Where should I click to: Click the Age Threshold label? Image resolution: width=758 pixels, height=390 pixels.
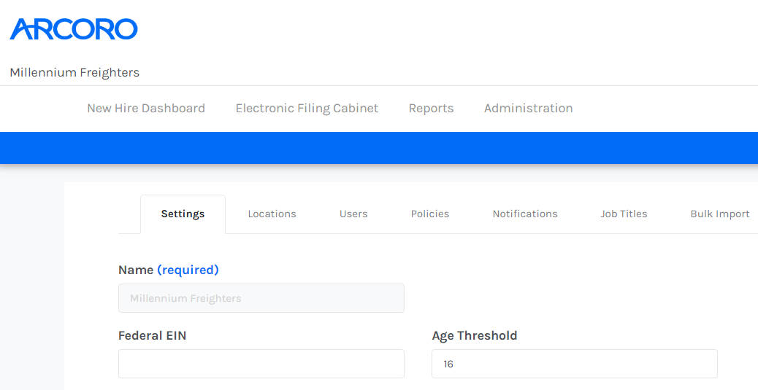[475, 335]
